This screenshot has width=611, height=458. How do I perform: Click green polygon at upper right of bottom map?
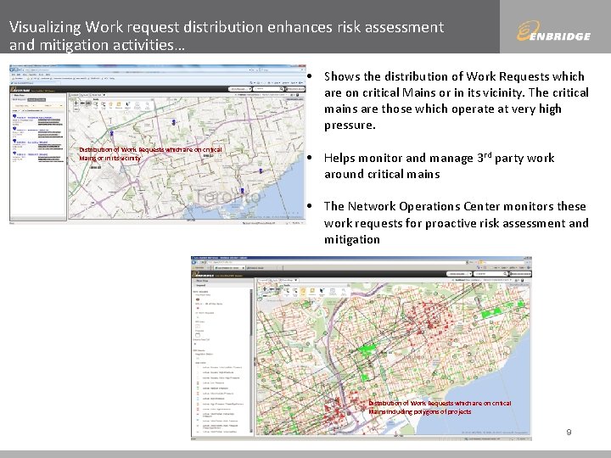[x=491, y=313]
